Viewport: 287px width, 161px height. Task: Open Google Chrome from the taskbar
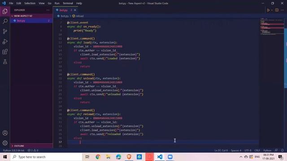98,157
